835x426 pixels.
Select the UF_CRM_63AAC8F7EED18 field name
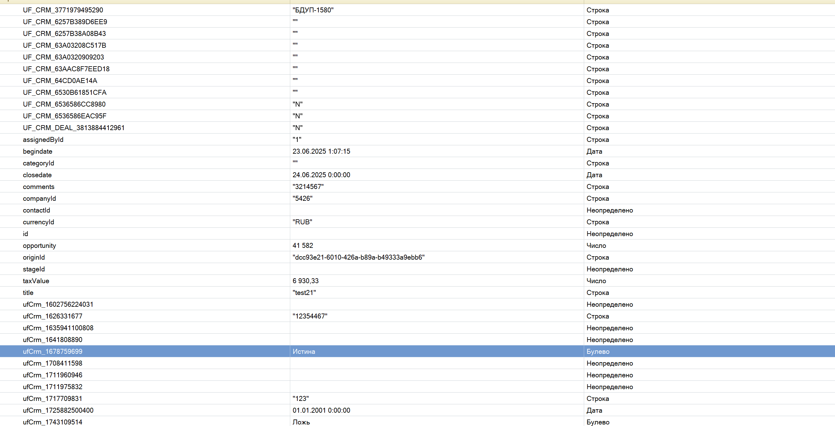(66, 69)
